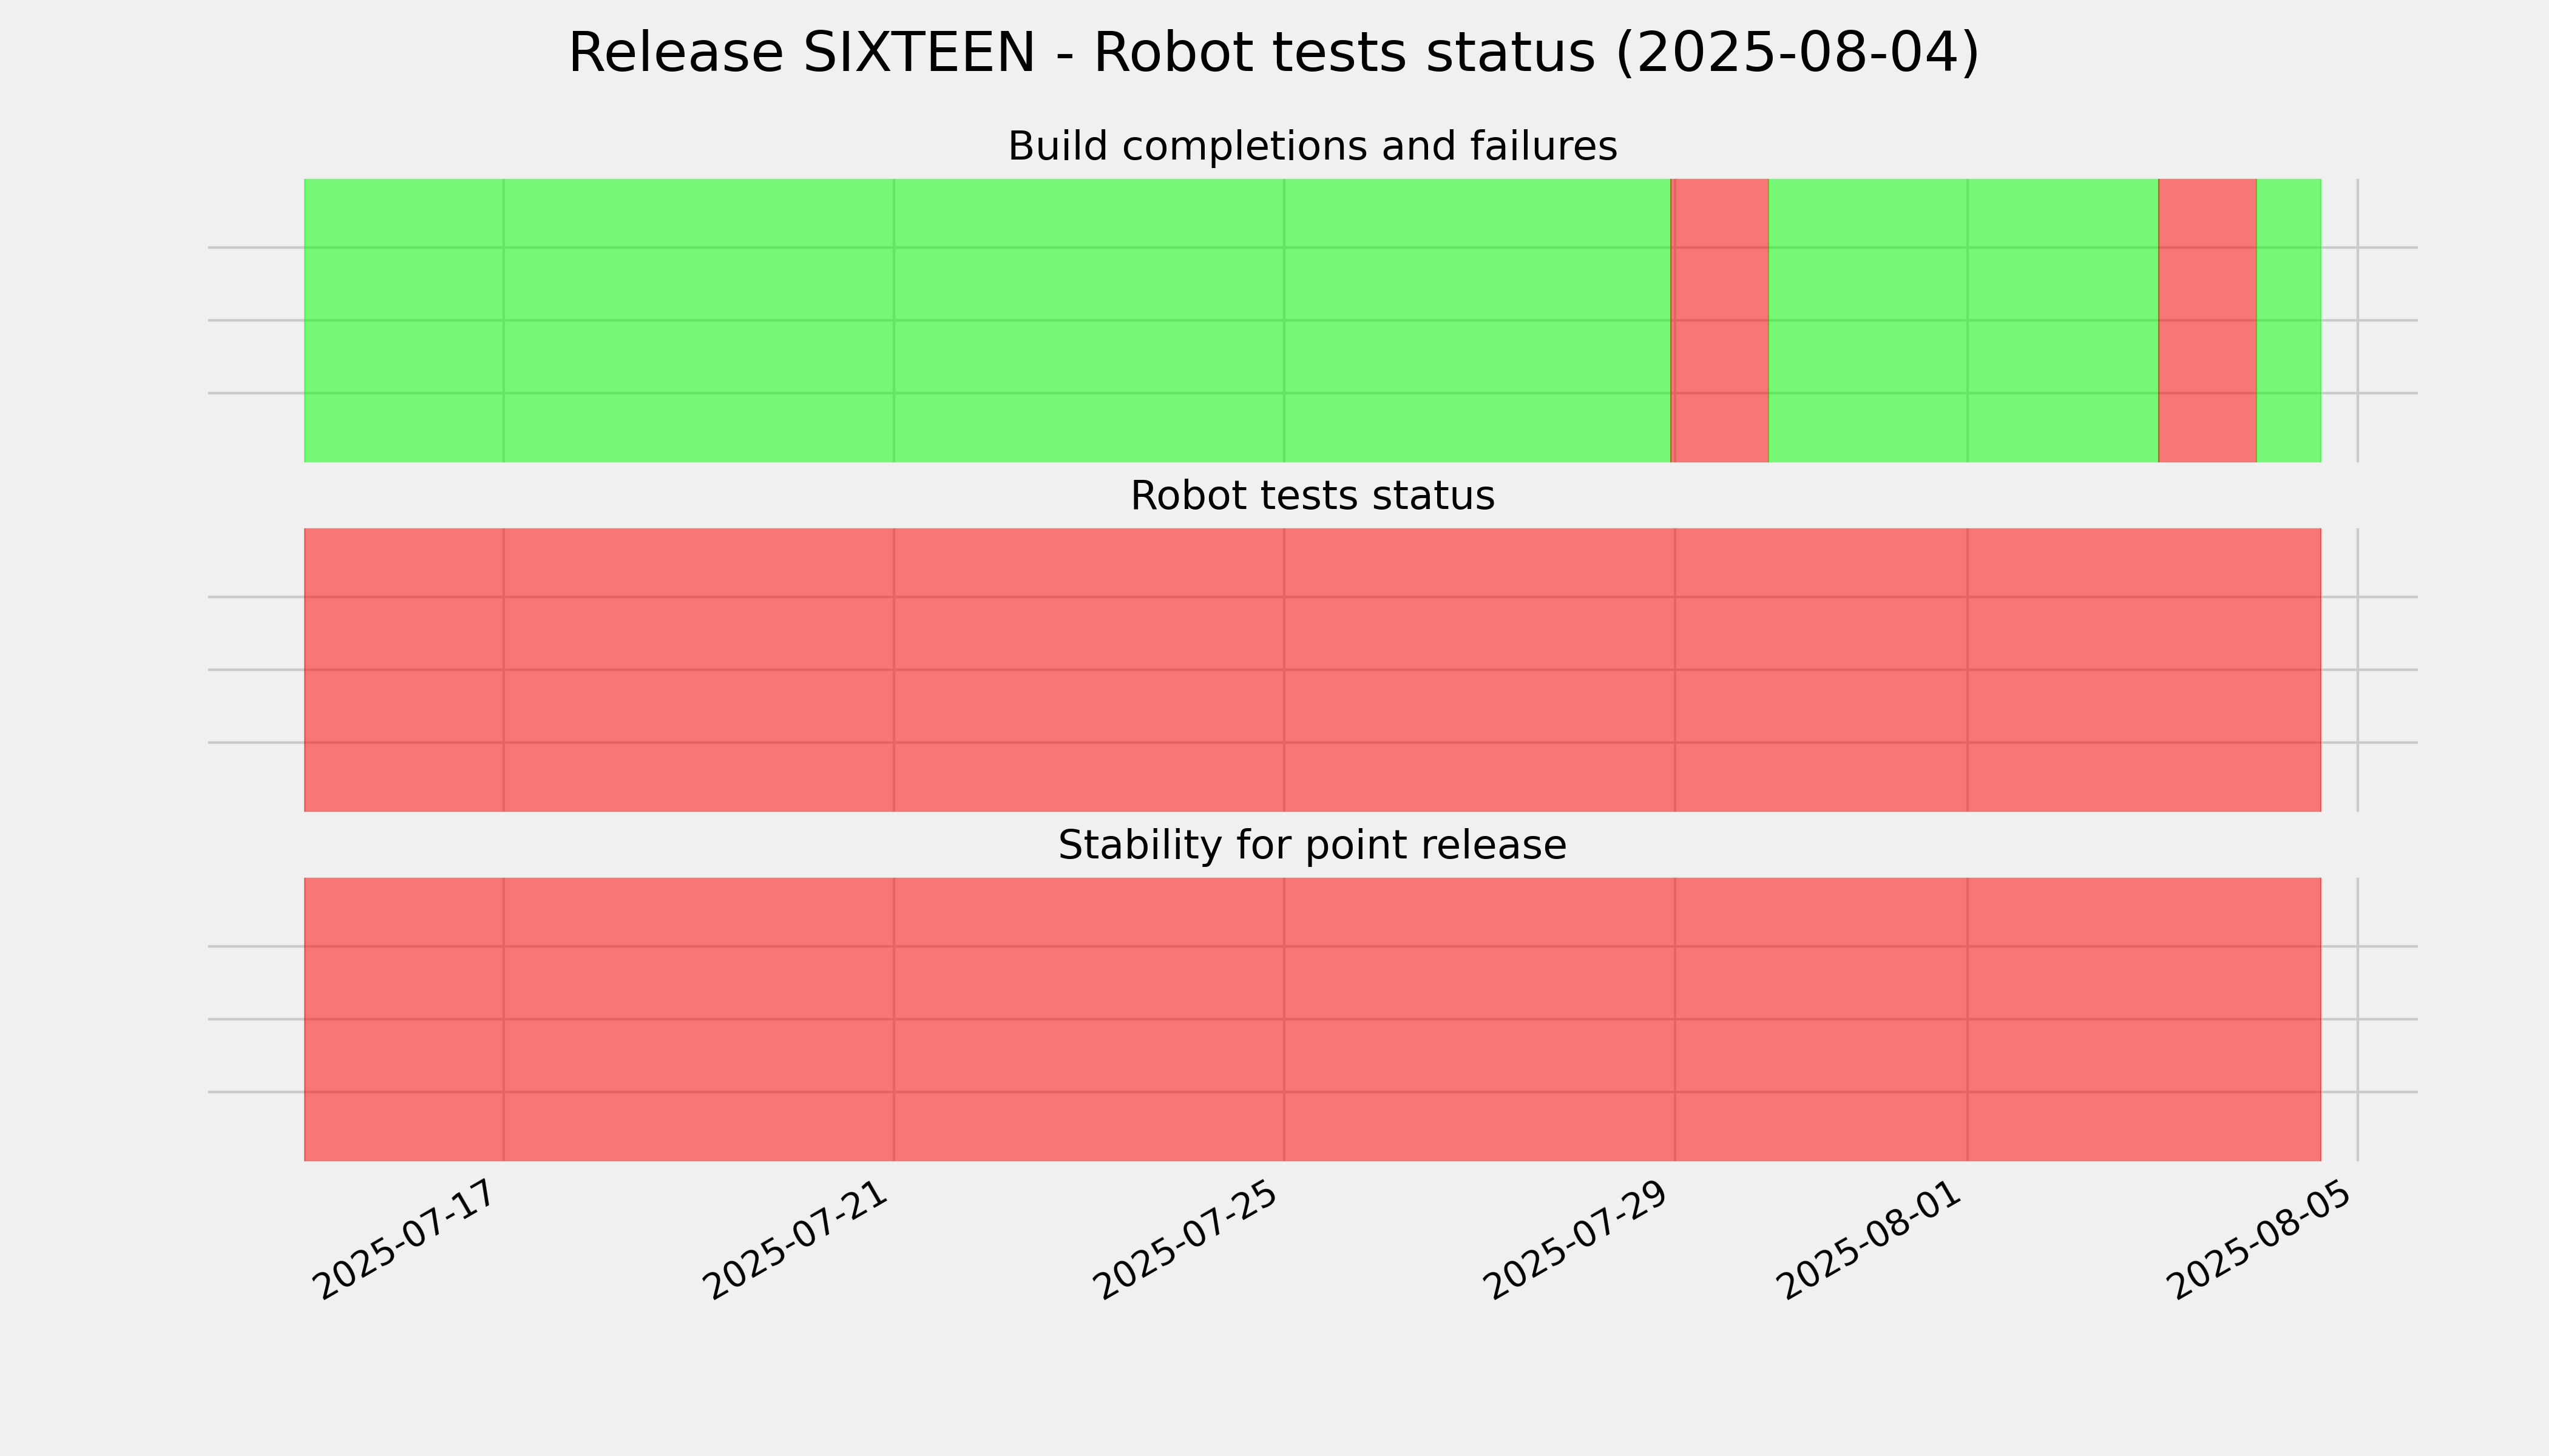Click the 'Stability for point release' subplot title
2549x1456 pixels.
click(1312, 845)
